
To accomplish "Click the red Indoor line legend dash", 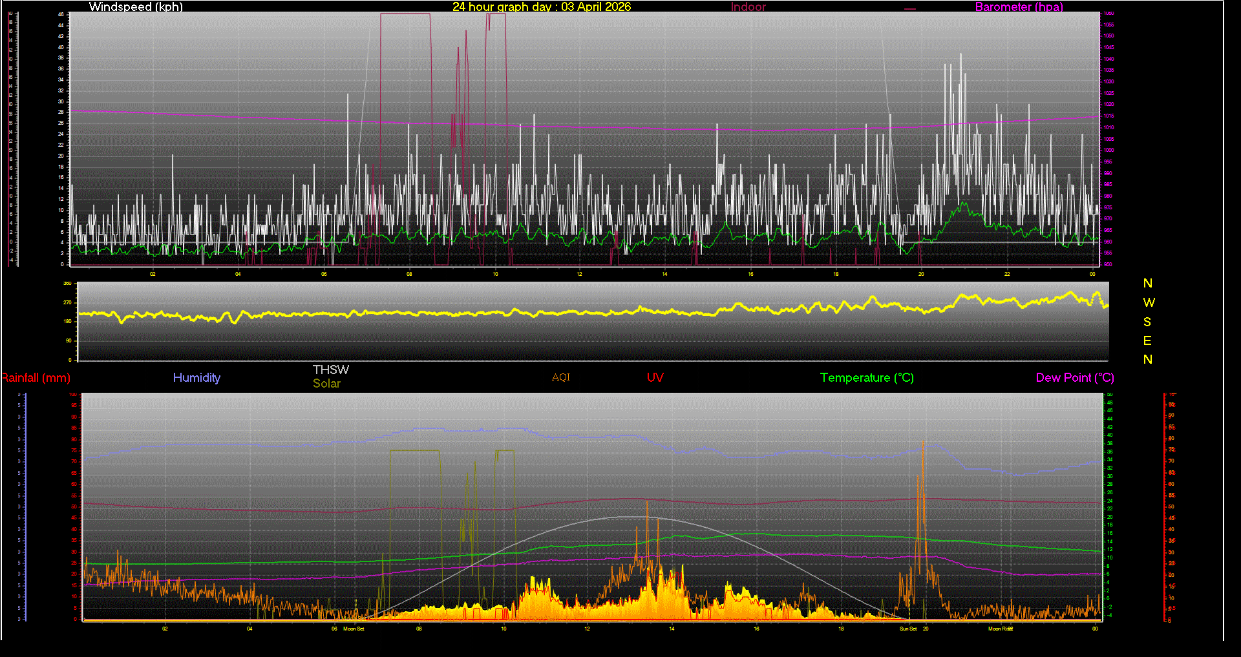I will point(909,9).
